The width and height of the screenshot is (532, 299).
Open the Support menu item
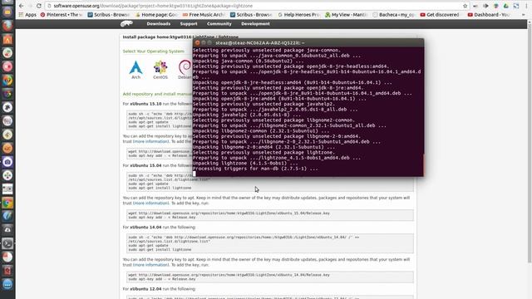[189, 24]
